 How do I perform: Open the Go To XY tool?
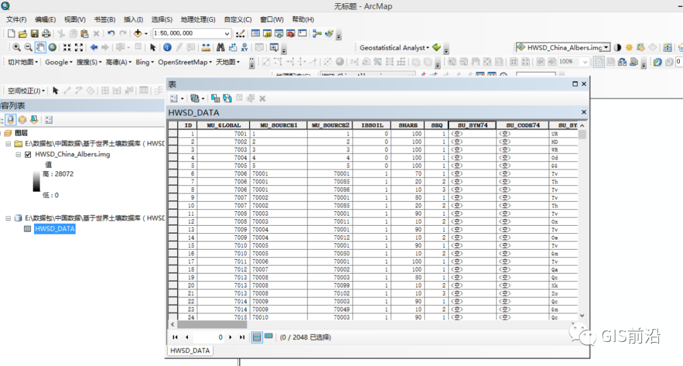click(x=244, y=47)
